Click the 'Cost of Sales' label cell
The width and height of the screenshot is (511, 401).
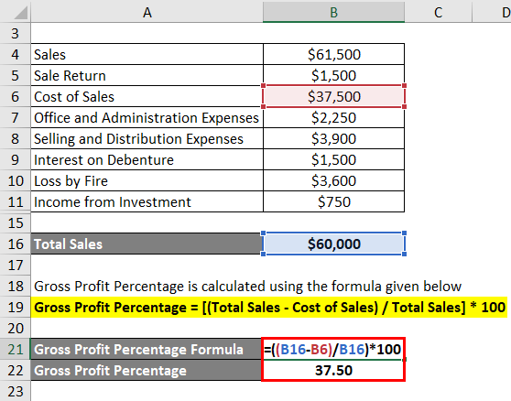click(x=147, y=97)
